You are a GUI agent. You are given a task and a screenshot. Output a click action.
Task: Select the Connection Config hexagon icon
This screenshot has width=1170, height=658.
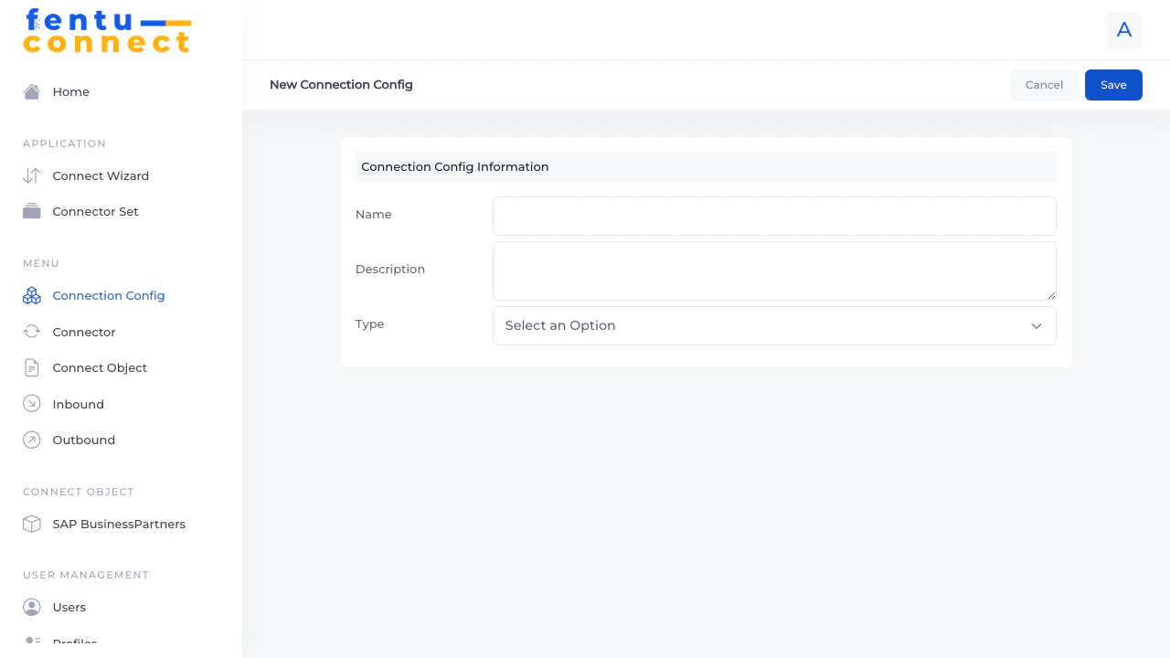point(31,295)
